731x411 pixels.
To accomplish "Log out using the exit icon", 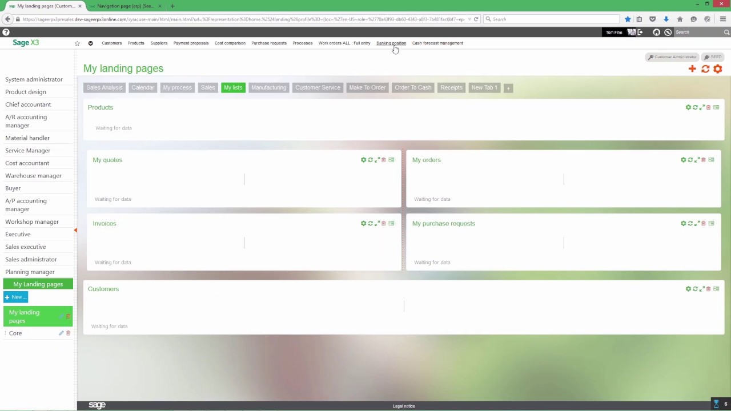I will pos(640,32).
